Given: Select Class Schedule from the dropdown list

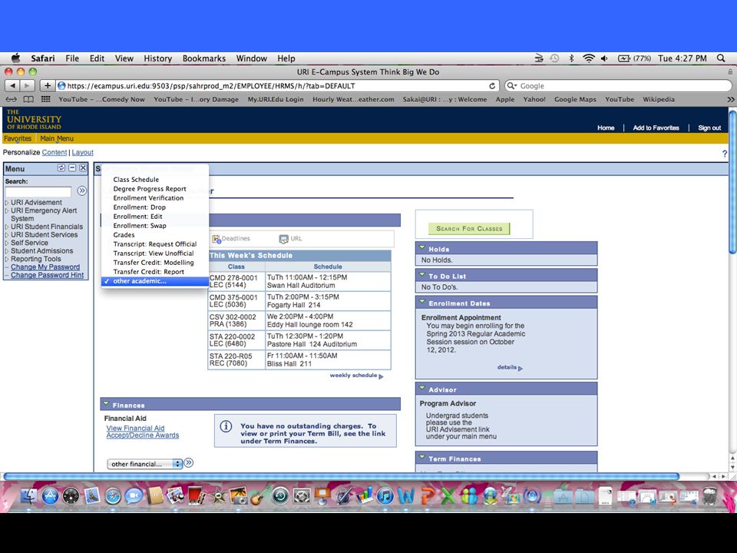Looking at the screenshot, I should tap(155, 179).
